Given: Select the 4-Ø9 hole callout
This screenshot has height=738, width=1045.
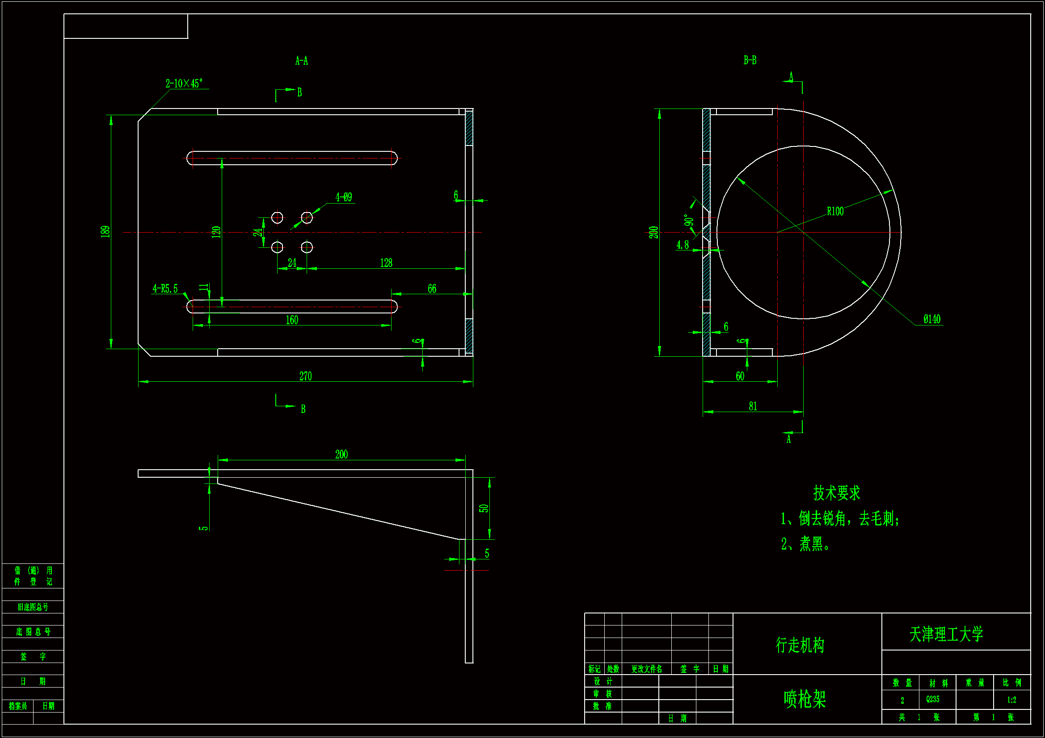Looking at the screenshot, I should click(x=344, y=197).
